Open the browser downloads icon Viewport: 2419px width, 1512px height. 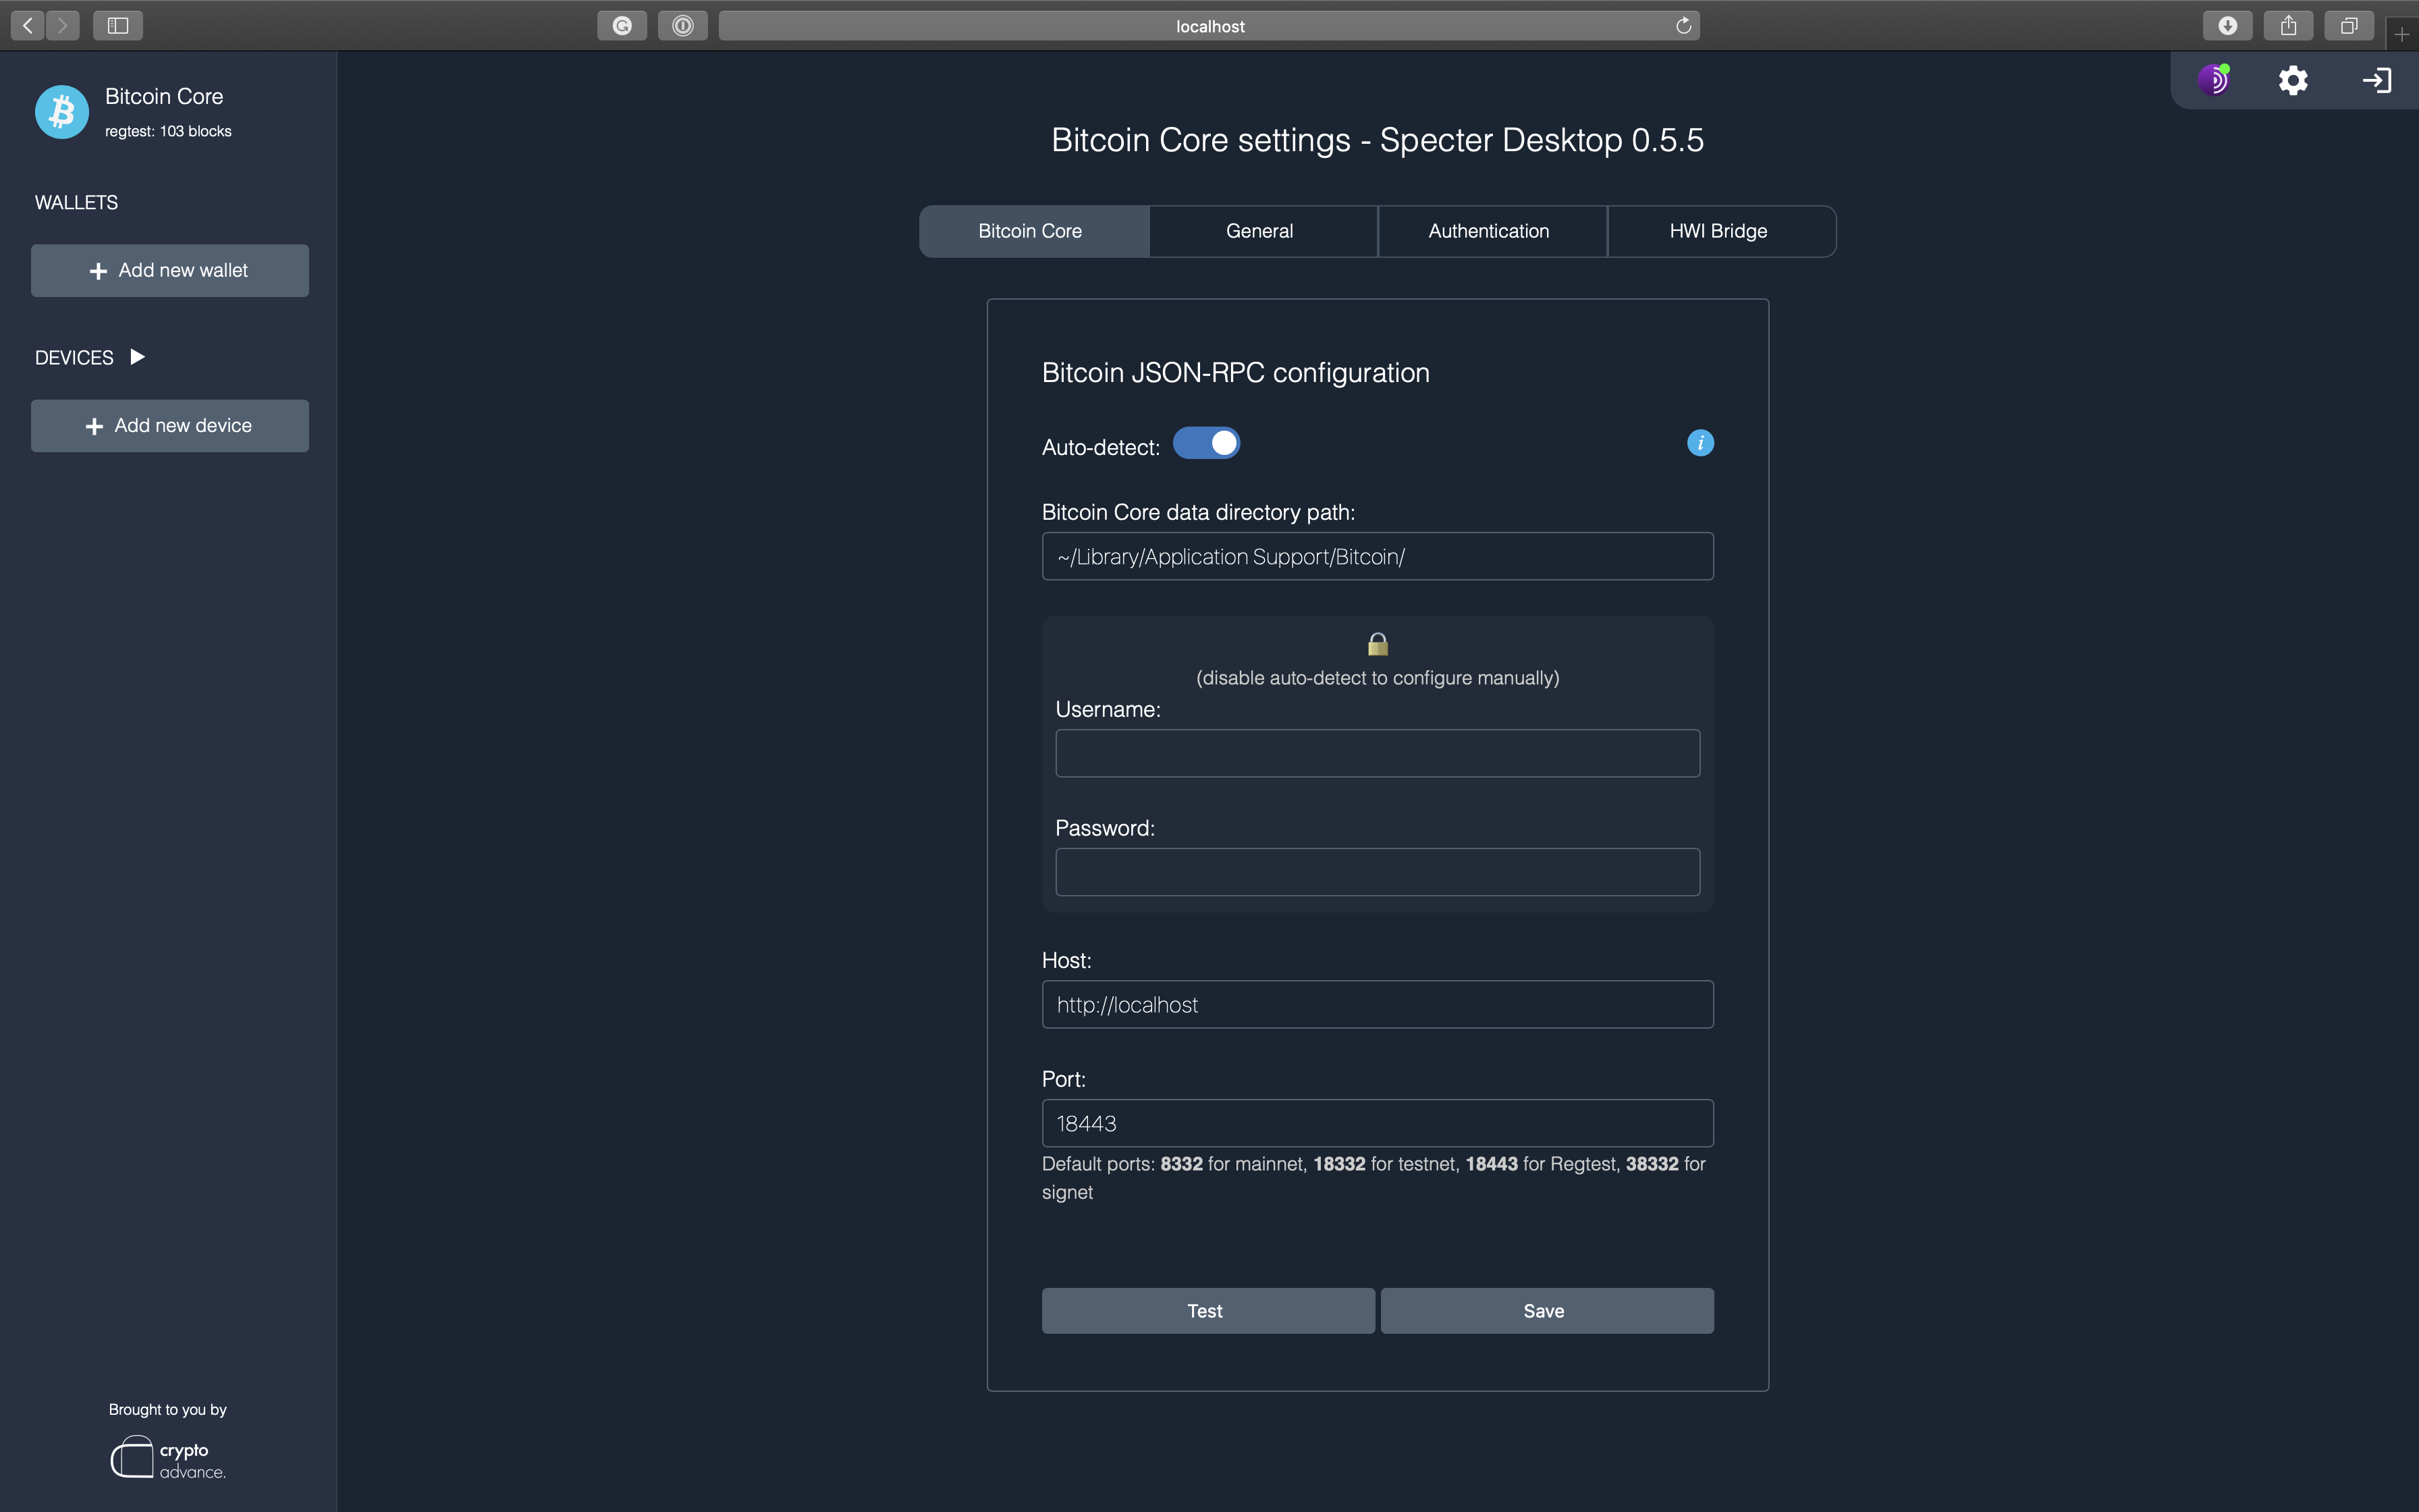tap(2227, 26)
